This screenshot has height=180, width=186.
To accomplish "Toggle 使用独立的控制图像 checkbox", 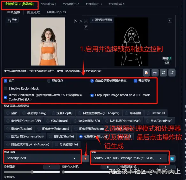I will [x=5, y=97].
